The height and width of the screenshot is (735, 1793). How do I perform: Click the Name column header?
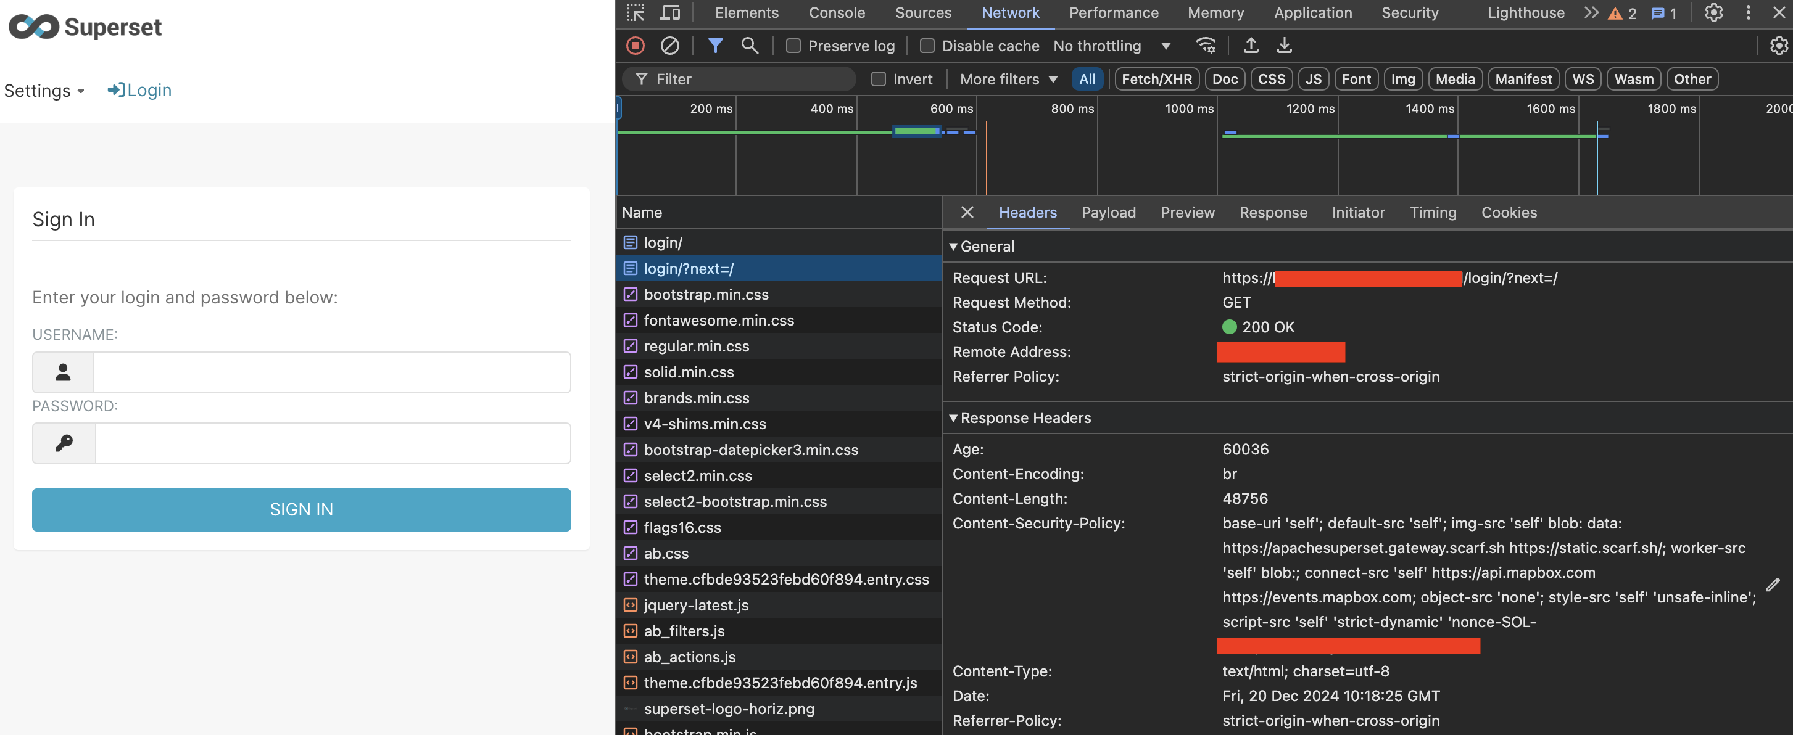(x=778, y=212)
